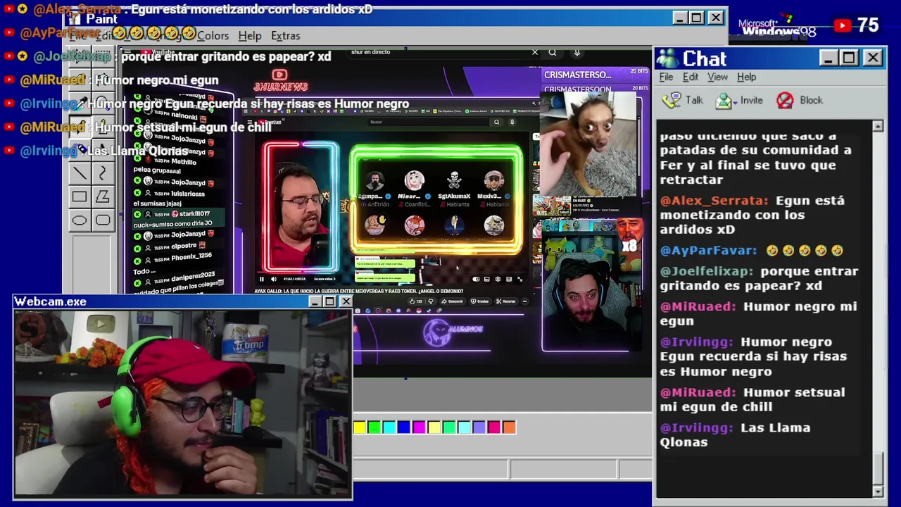
Task: Click 'elpostre' in the stream chat list
Action: tap(184, 246)
